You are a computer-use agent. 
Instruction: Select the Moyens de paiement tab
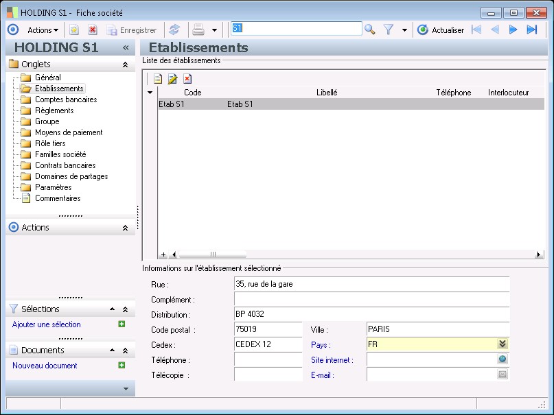coord(69,132)
